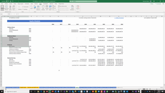
Task: Toggle Headings checkbox
Action: pyautogui.click(x=23, y=9)
